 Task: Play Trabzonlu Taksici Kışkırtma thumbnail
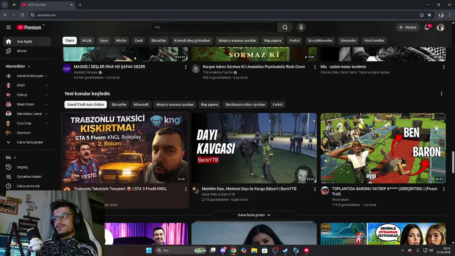[125, 148]
